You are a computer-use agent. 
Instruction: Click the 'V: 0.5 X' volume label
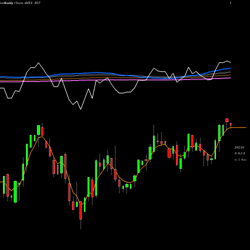pos(240,153)
